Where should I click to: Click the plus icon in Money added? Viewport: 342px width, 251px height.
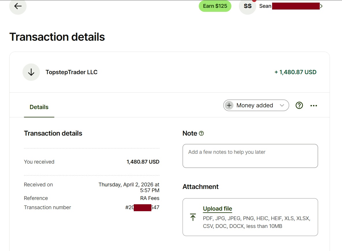[x=229, y=106]
